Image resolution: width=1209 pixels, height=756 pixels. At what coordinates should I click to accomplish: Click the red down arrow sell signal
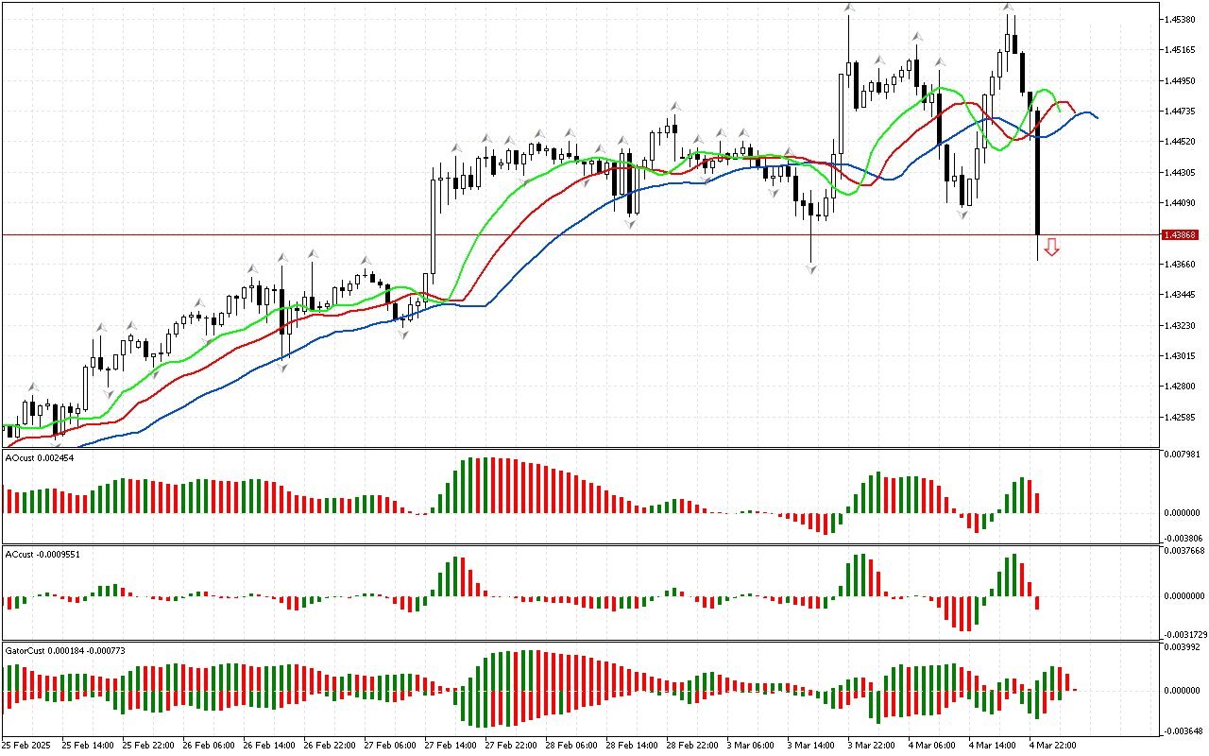coord(1051,248)
